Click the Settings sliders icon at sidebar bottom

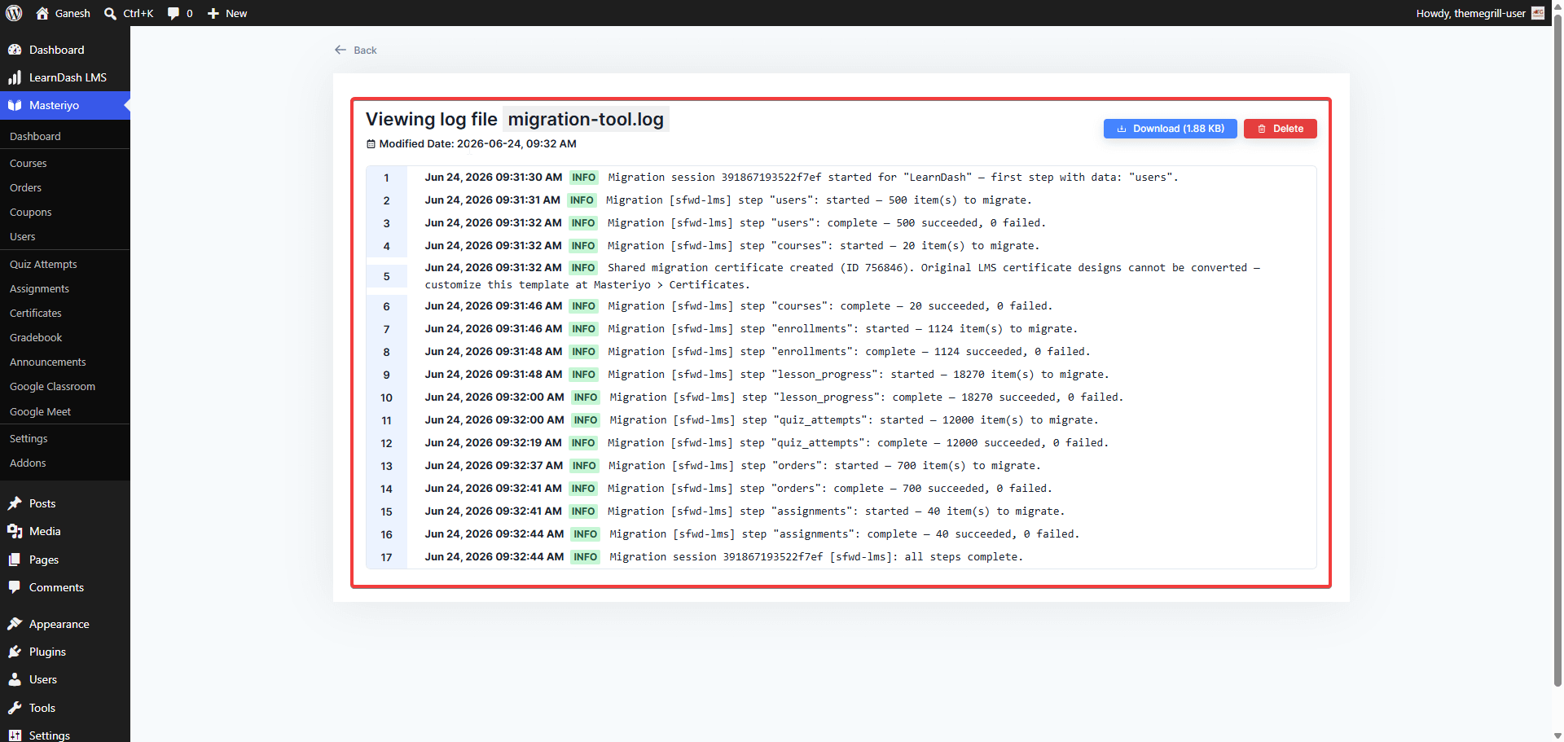[15, 735]
